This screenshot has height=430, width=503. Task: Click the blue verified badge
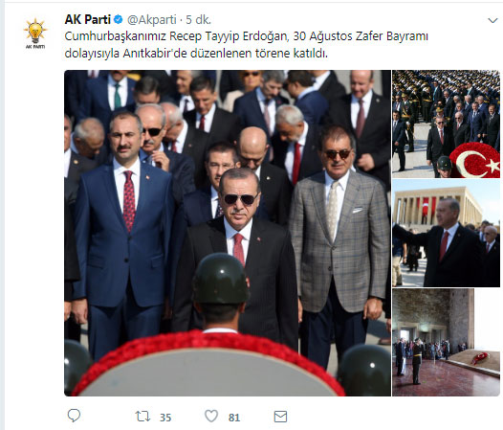(119, 19)
